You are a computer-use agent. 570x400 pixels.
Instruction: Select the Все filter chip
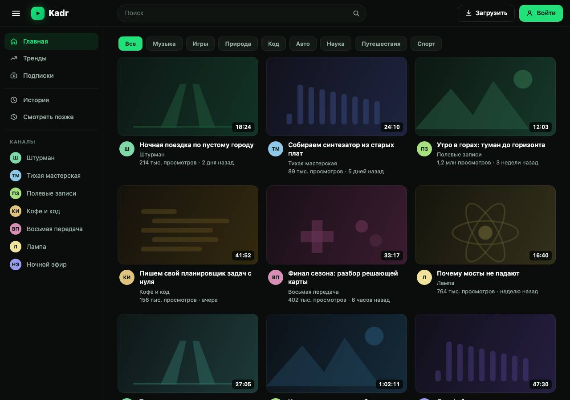130,44
